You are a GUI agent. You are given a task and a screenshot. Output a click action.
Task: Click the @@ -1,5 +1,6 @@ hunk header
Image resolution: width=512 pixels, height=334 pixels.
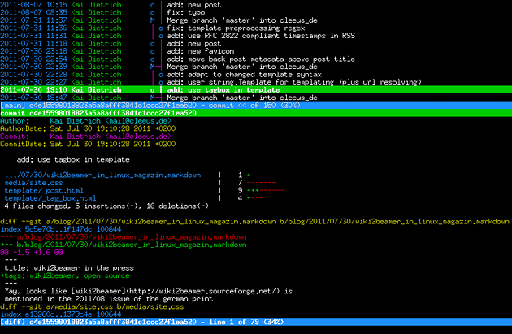click(32, 253)
